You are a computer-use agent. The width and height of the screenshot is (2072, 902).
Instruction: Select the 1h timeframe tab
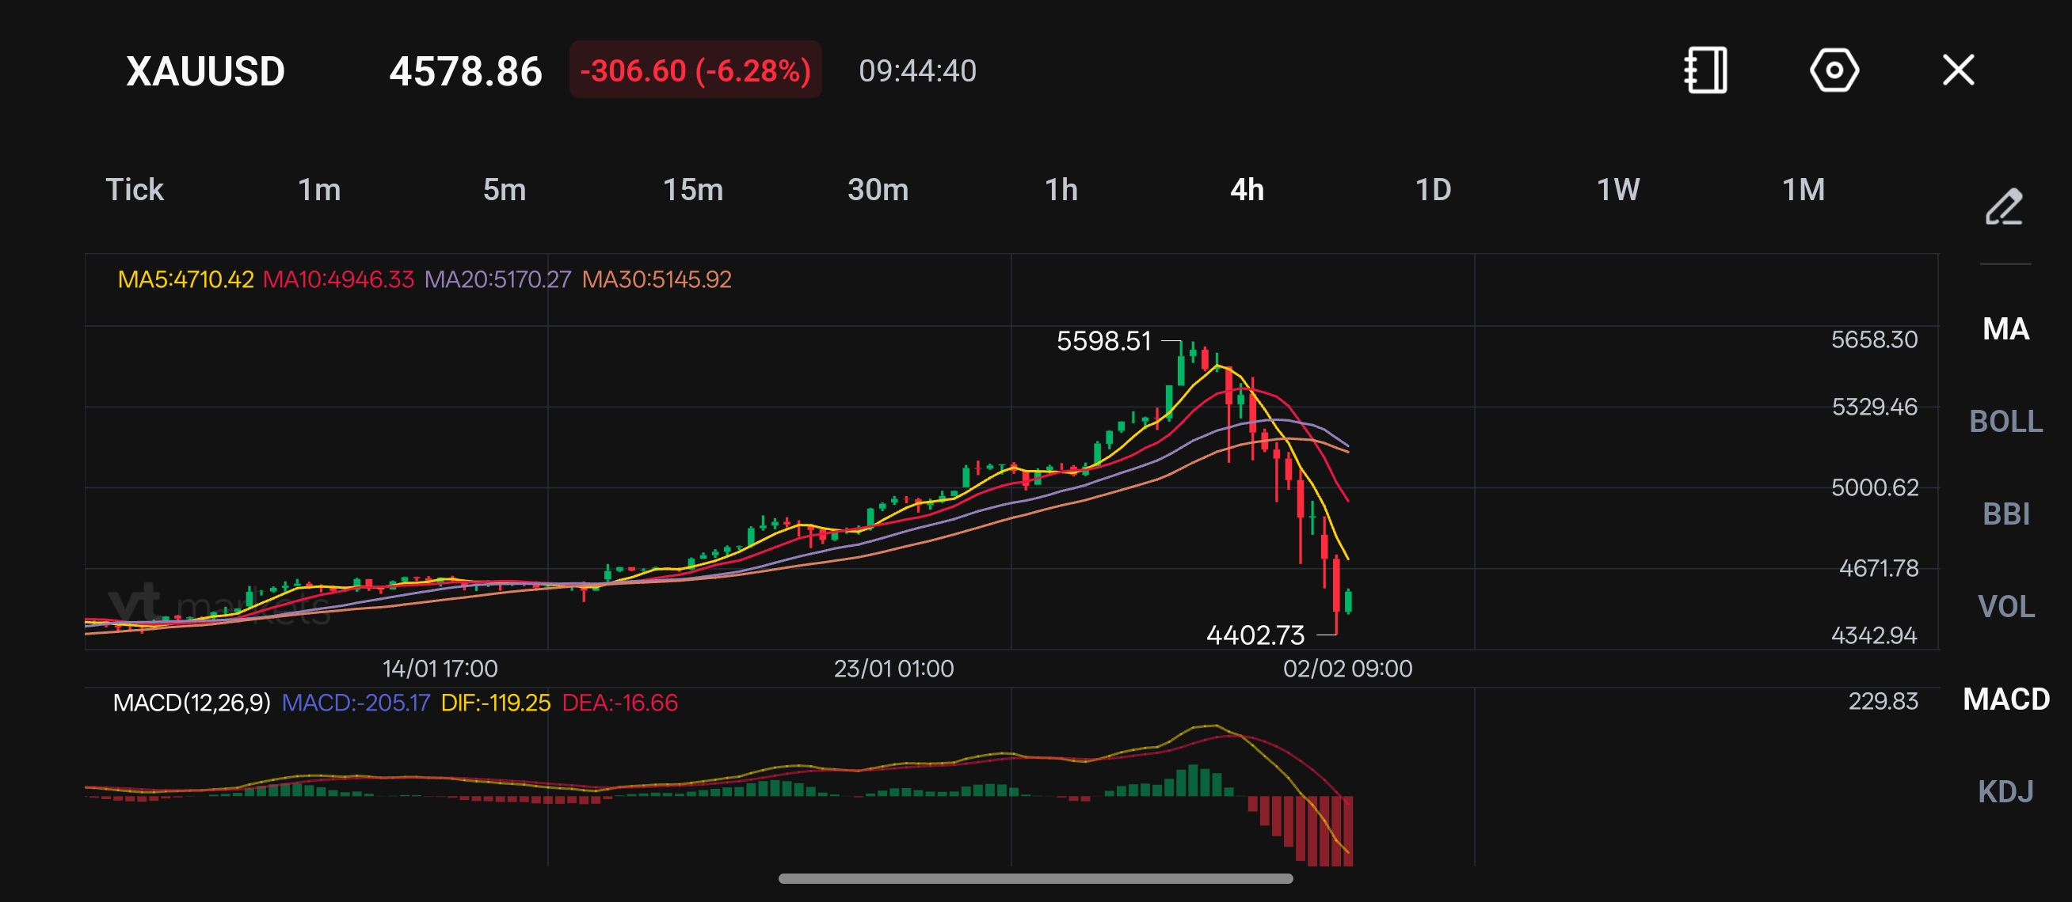1061,191
